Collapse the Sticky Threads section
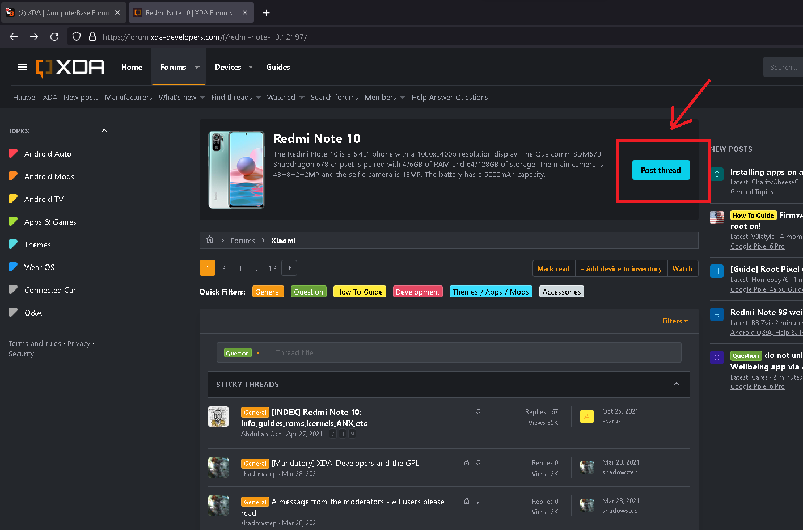803x530 pixels. pos(677,384)
